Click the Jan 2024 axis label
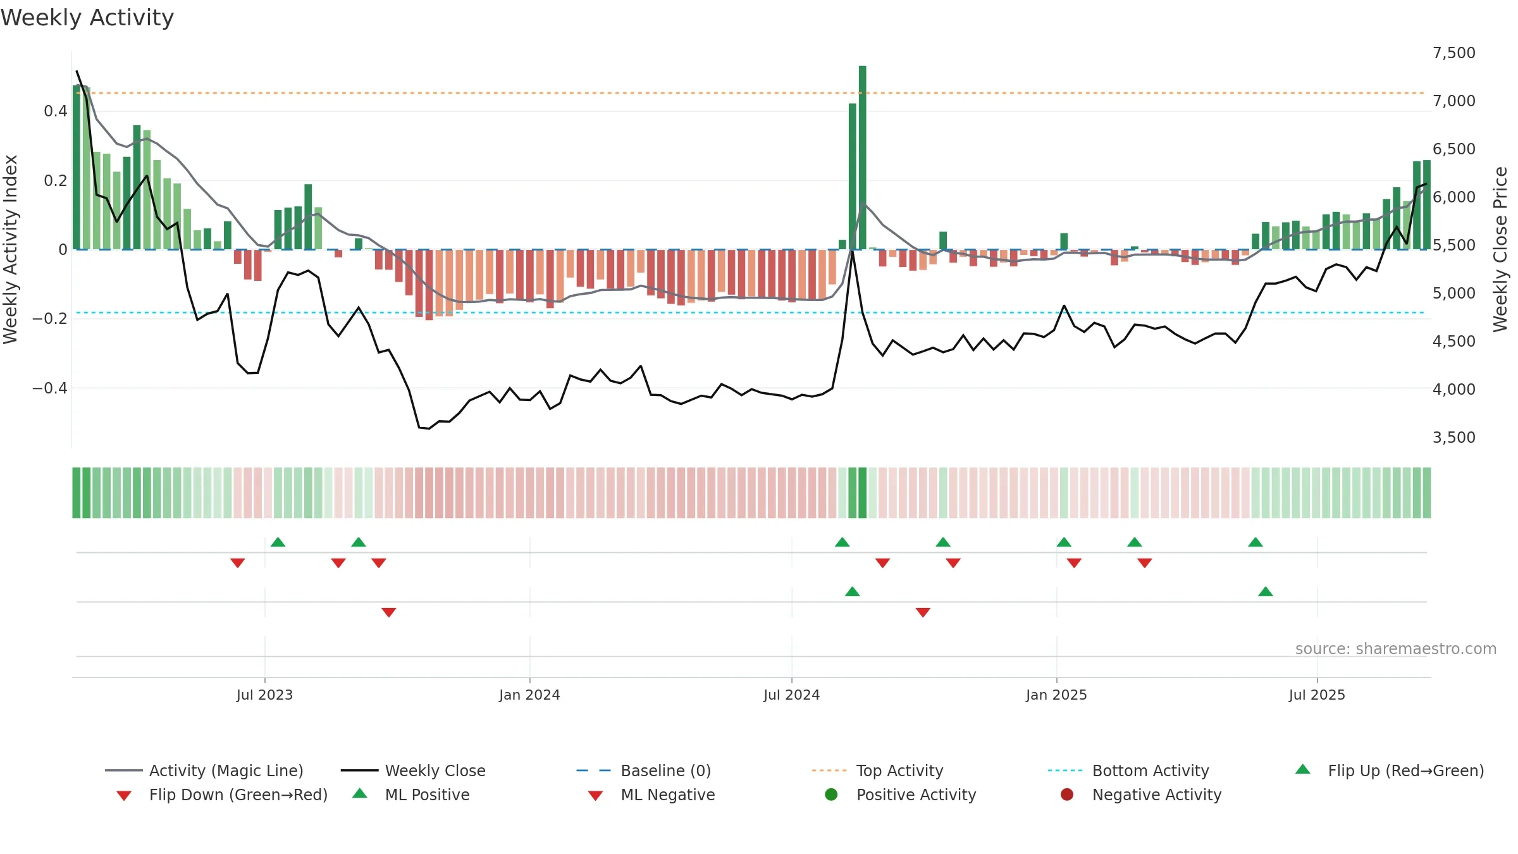This screenshot has width=1518, height=854. 529,695
